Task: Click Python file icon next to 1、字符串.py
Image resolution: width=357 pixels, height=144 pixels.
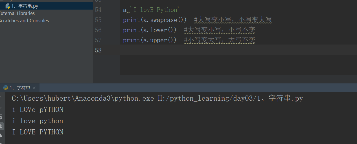Action: tap(8, 6)
